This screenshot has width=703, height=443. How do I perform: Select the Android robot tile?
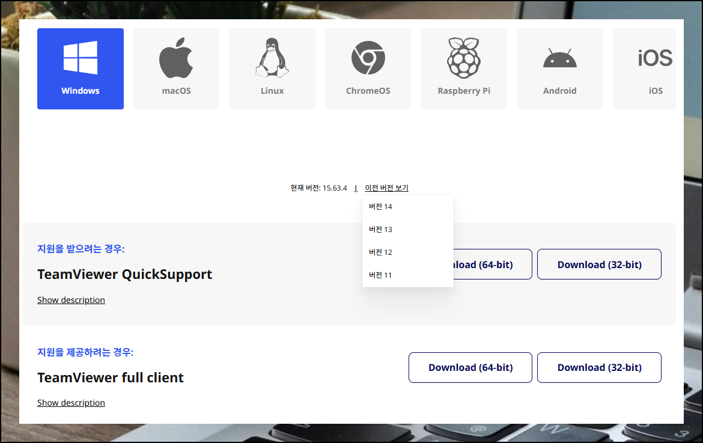(x=560, y=69)
